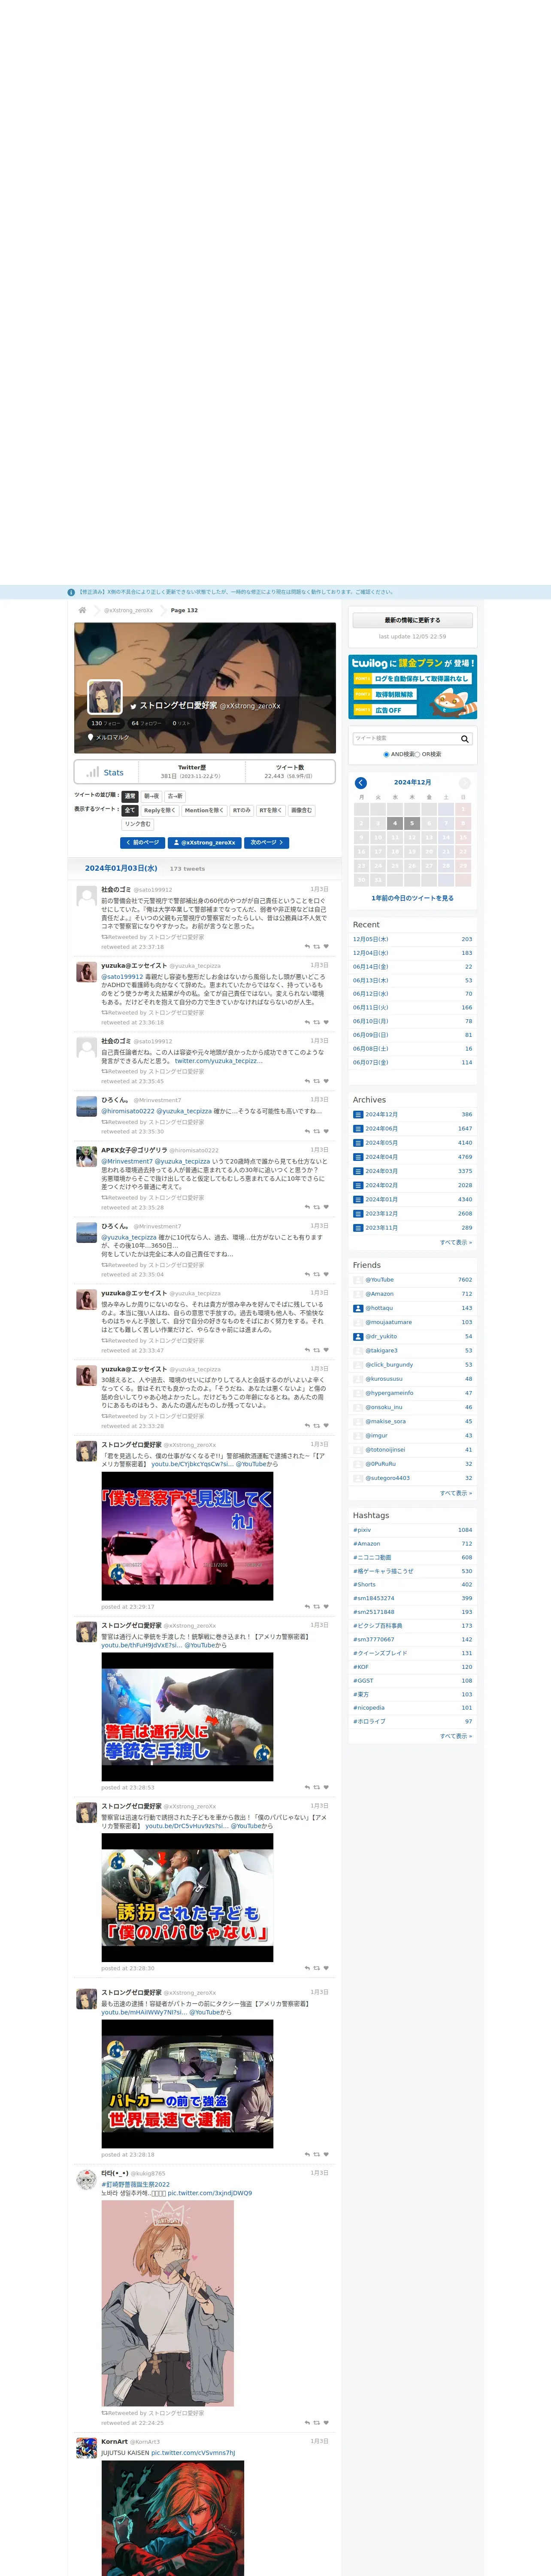Open the 2024年05月 archive entry
Viewport: 551px width, 2576px height.
point(381,1142)
